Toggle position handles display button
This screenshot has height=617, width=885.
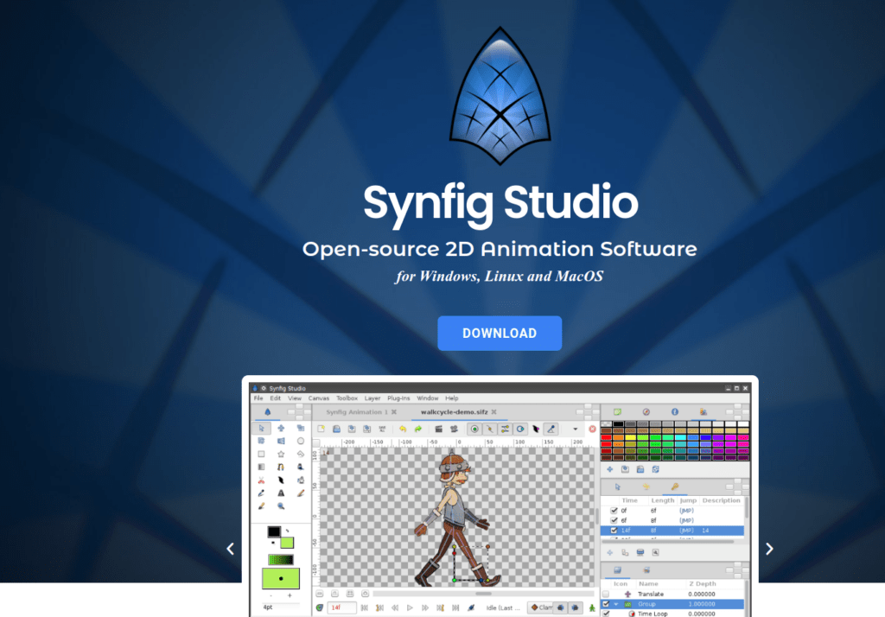[x=474, y=429]
